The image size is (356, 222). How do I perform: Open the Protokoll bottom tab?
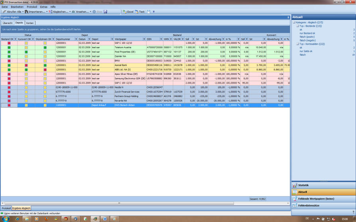(6, 208)
